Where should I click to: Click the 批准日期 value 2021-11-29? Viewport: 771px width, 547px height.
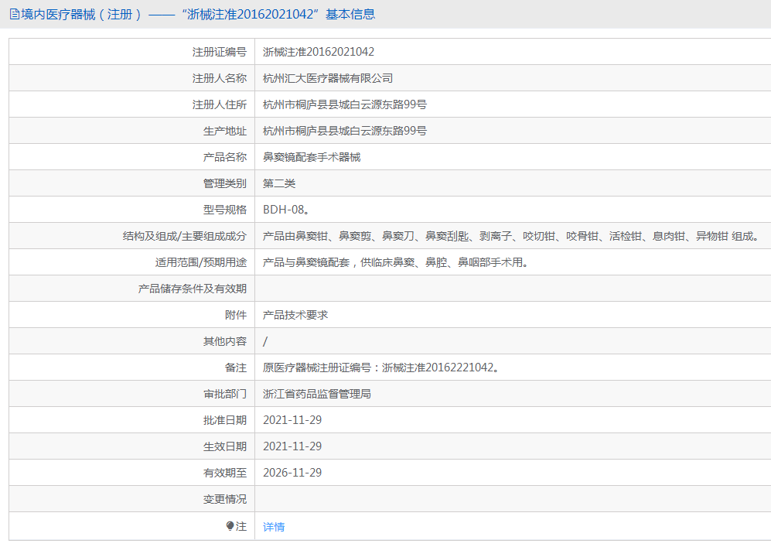[292, 420]
